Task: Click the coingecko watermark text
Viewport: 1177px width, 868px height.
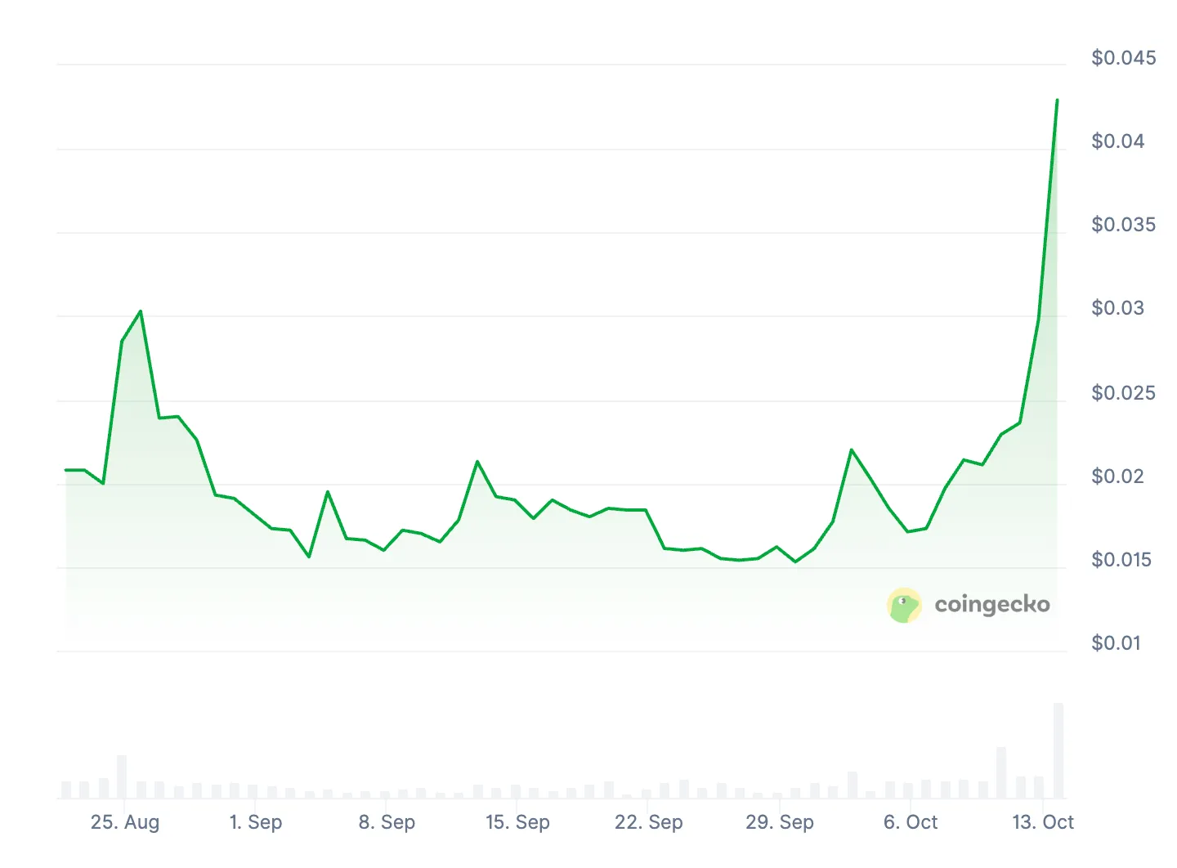Action: (x=991, y=605)
